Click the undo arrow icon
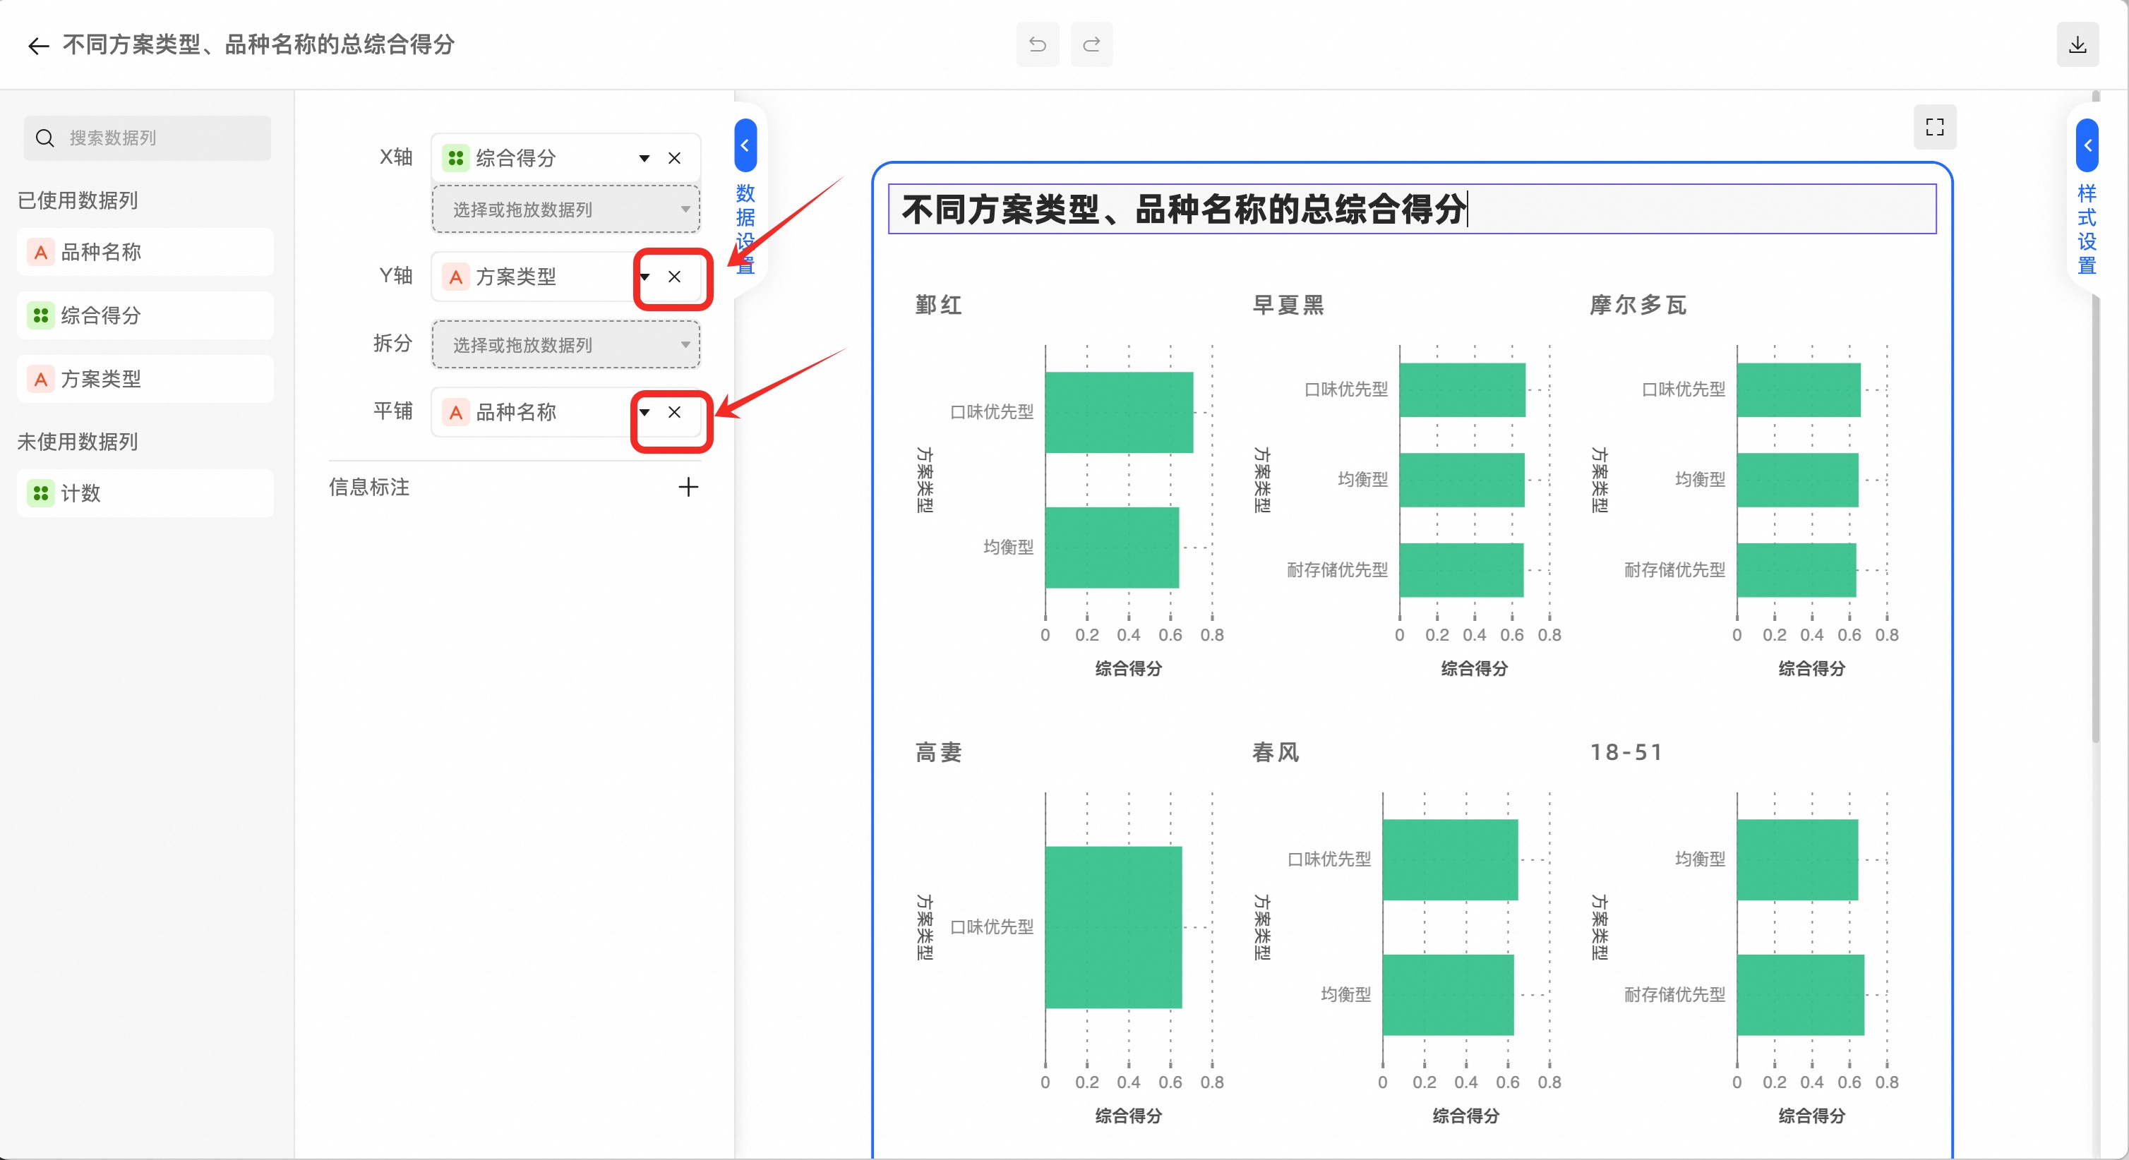2129x1160 pixels. [1037, 44]
